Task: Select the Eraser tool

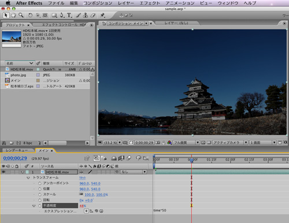Action: coord(93,15)
